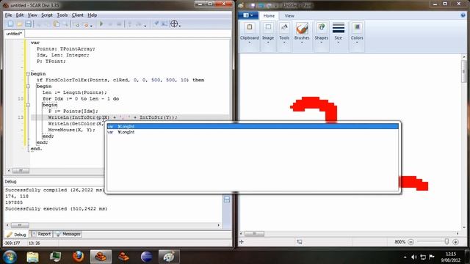
Task: Open the Client menu in SCAR
Action: click(x=78, y=15)
